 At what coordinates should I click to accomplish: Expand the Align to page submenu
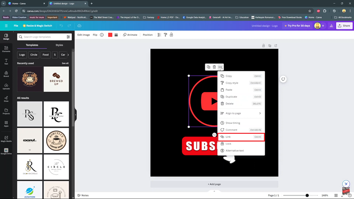tap(241, 113)
